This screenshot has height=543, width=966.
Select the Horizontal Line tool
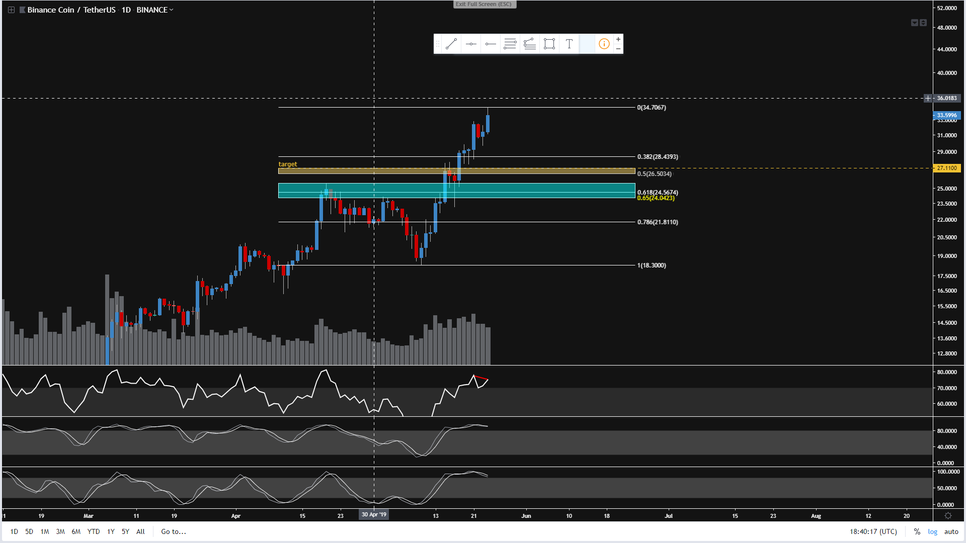point(471,44)
